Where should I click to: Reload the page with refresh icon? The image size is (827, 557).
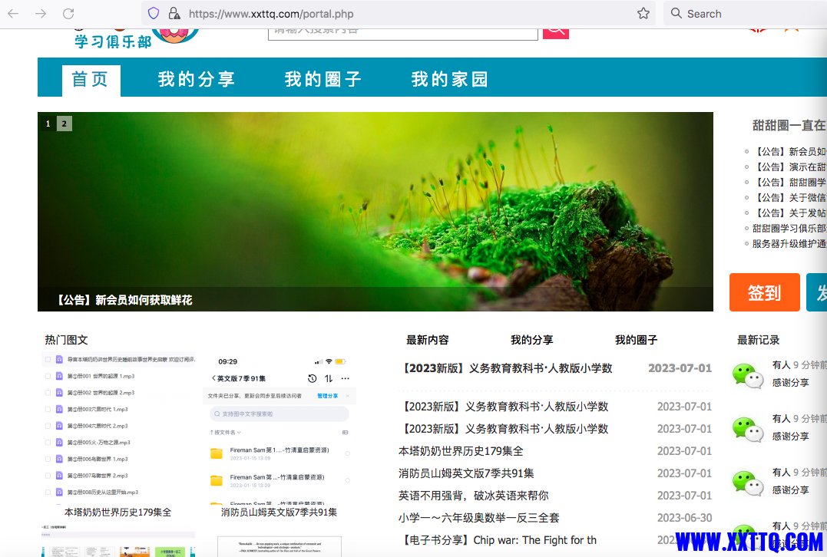pos(68,14)
